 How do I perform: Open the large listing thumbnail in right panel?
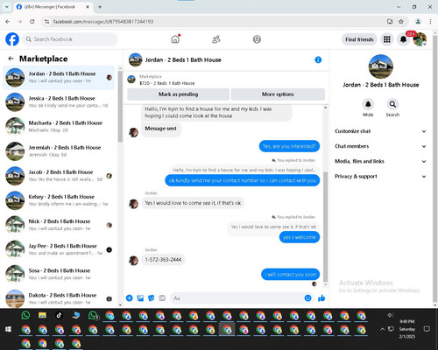(381, 66)
